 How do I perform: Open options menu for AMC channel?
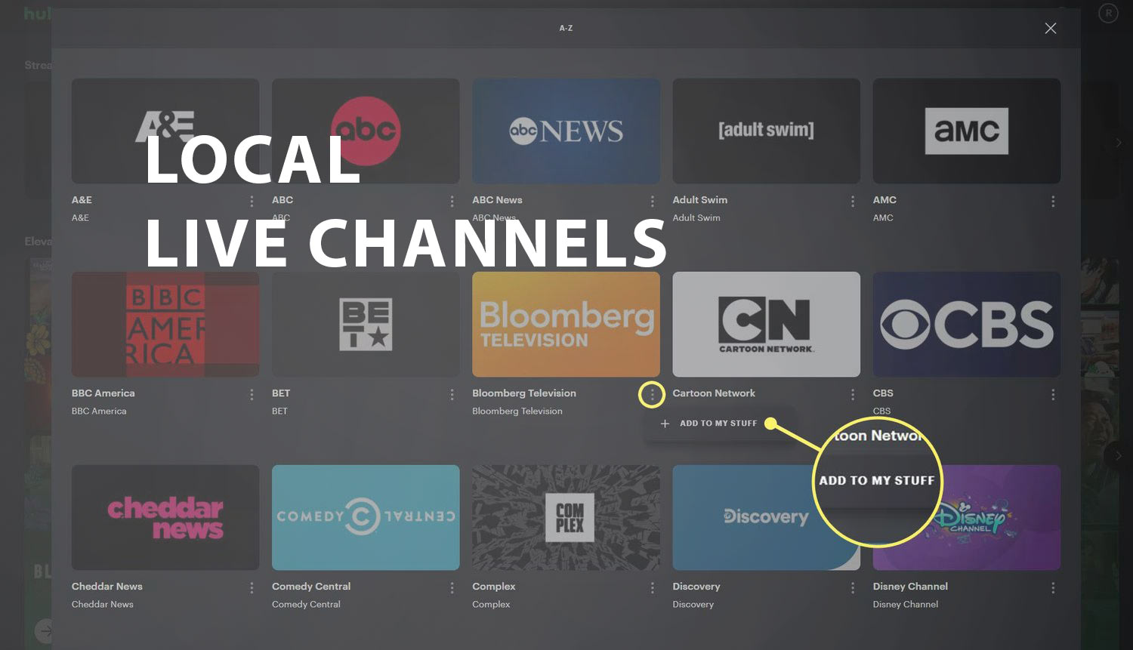click(x=1053, y=202)
